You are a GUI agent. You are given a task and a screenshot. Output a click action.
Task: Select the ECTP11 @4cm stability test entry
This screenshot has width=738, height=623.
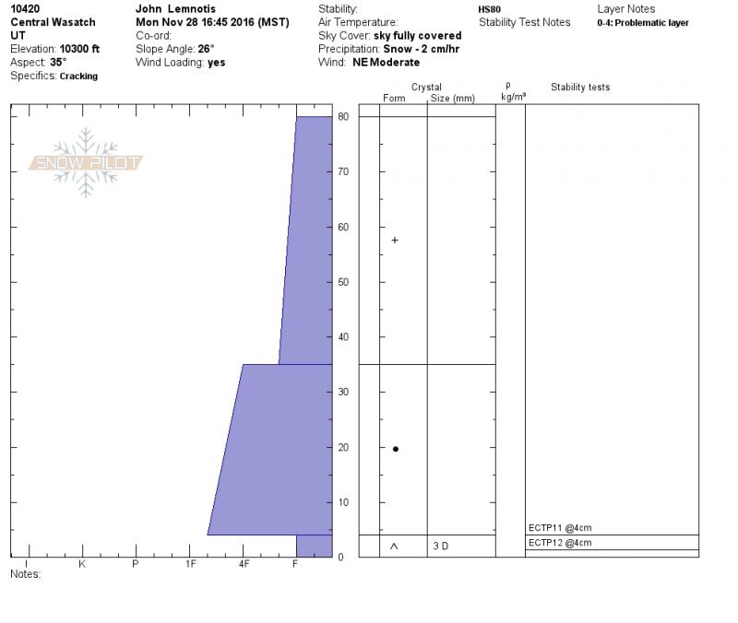pos(560,527)
